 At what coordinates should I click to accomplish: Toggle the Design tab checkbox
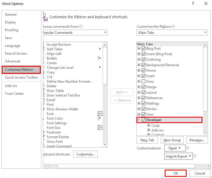pyautogui.click(x=143, y=87)
